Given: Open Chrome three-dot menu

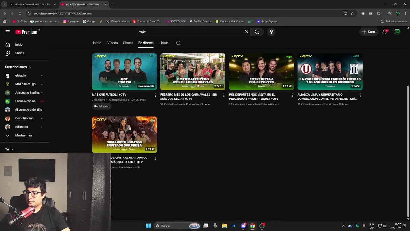Looking at the screenshot, I should (x=405, y=13).
